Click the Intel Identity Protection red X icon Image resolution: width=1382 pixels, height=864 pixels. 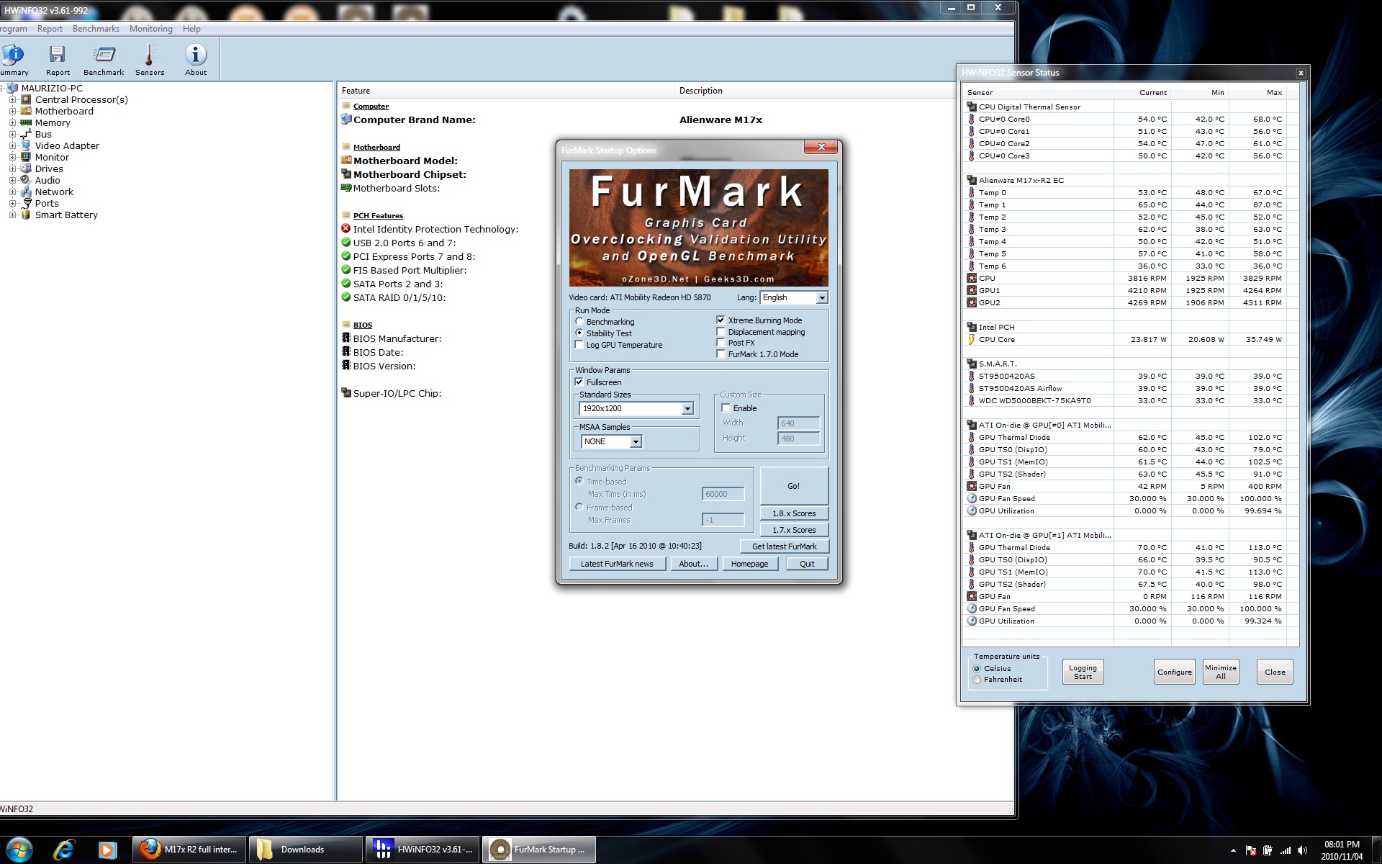click(x=346, y=229)
